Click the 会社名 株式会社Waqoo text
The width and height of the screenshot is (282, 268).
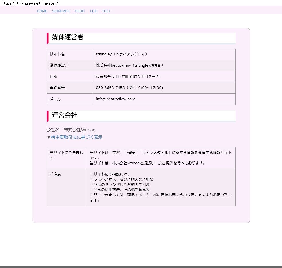[71, 130]
